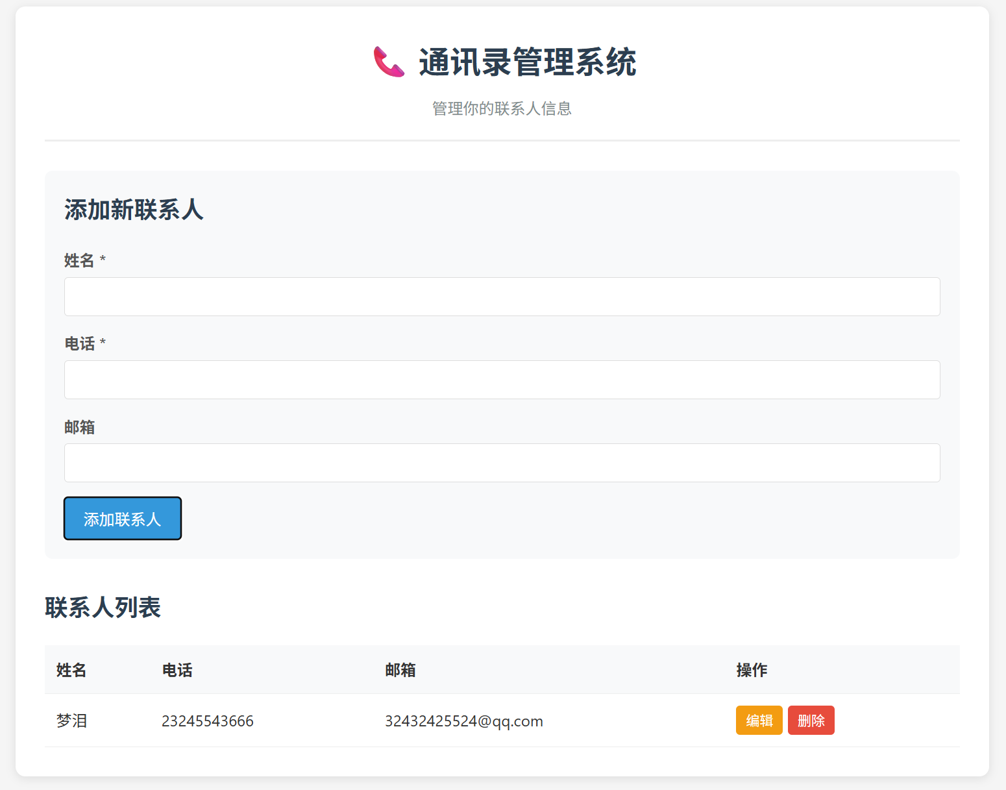Click the 联系人列表 section heading

(103, 608)
